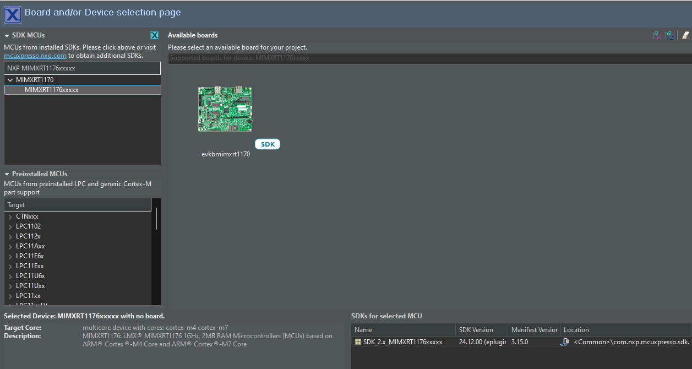Screen dimensions: 692x369
Task: Click the file icon in the Location column
Action: coord(565,341)
